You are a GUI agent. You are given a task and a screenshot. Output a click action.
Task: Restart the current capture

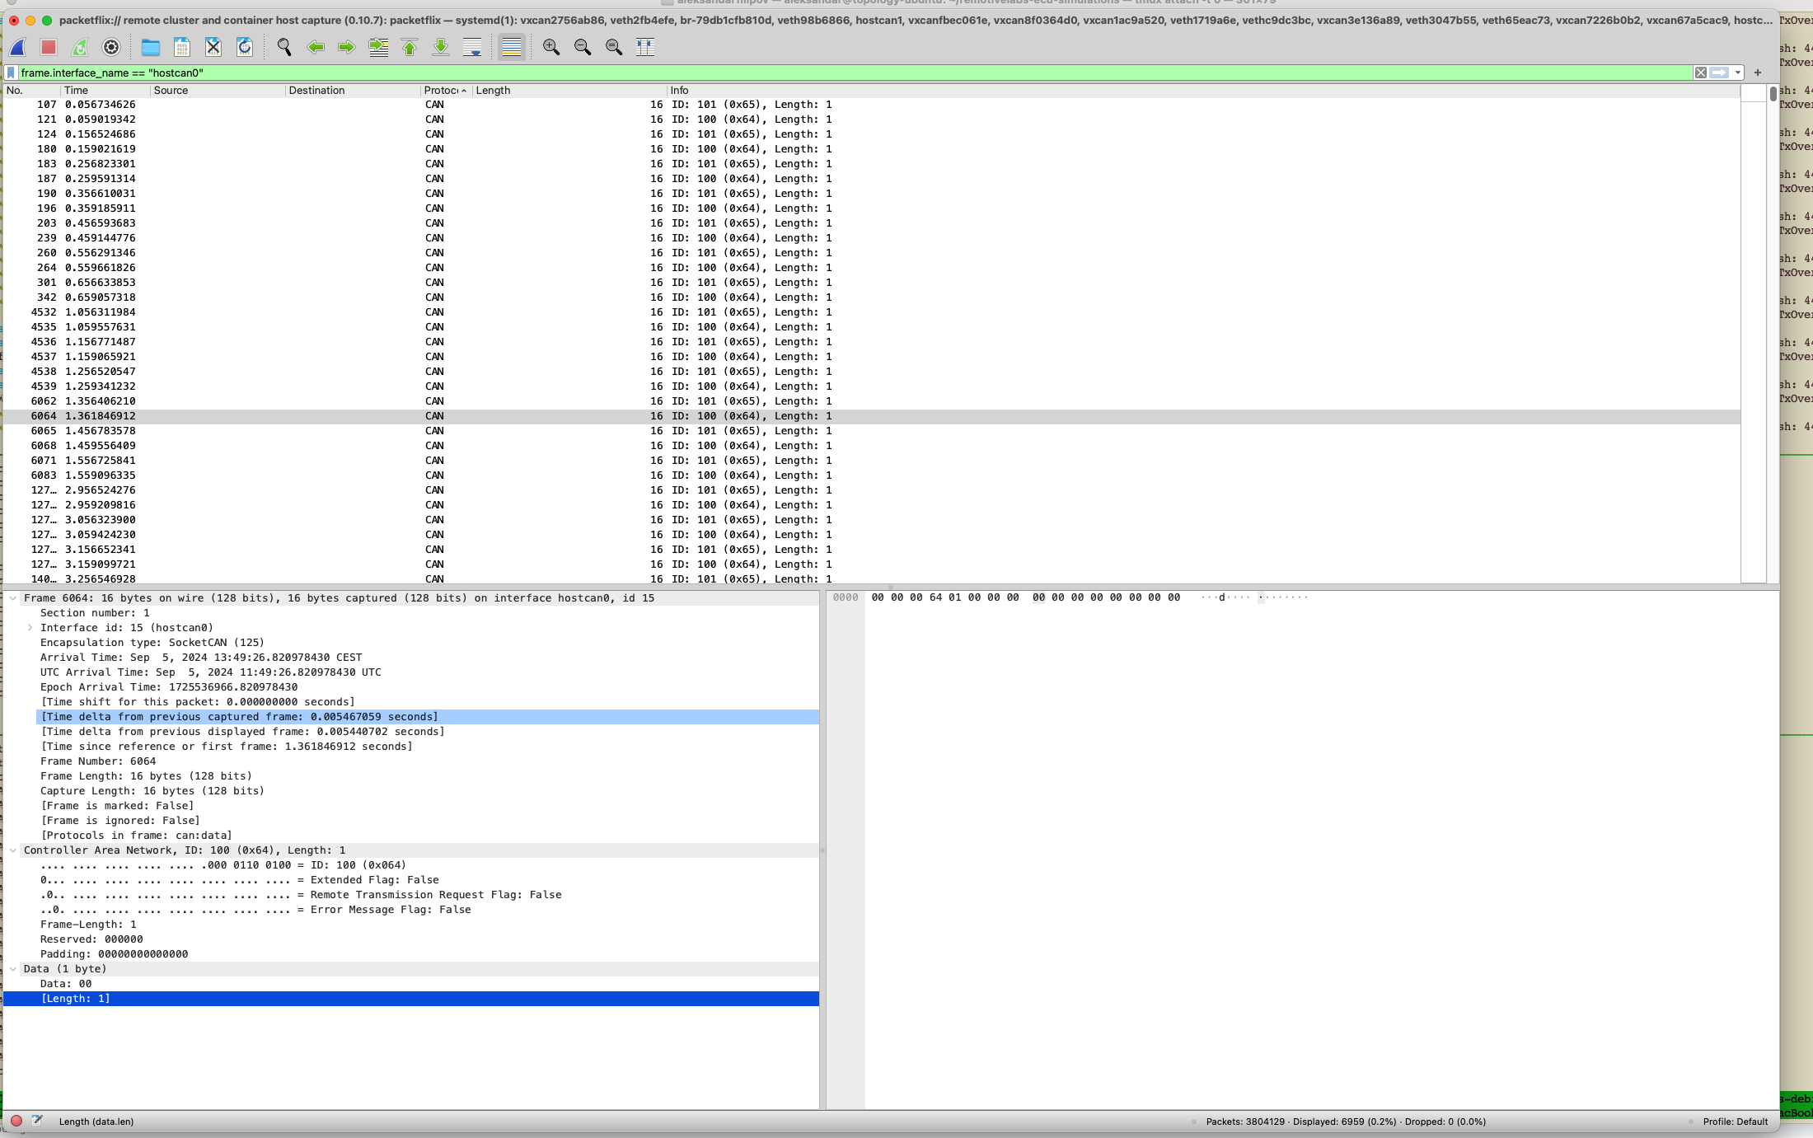80,48
